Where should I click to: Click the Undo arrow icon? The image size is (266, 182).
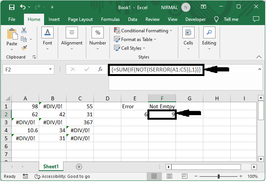(23, 7)
